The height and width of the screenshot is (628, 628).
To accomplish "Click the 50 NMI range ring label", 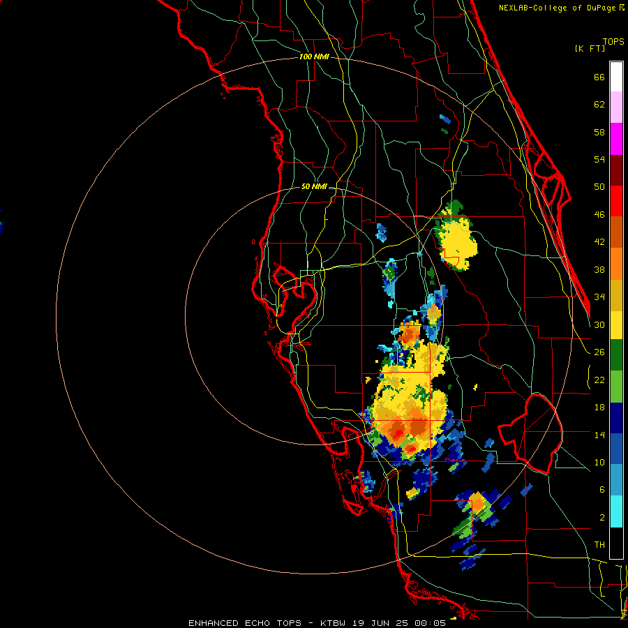I will 314,186.
